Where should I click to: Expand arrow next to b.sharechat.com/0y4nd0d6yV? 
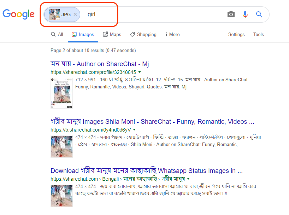134,129
